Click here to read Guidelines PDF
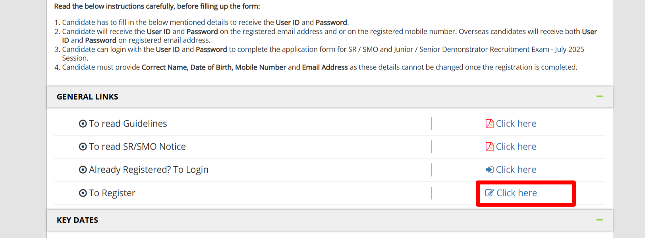 click(x=516, y=123)
